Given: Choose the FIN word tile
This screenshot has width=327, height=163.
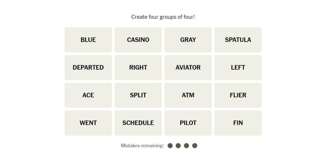Looking at the screenshot, I should pyautogui.click(x=238, y=123).
